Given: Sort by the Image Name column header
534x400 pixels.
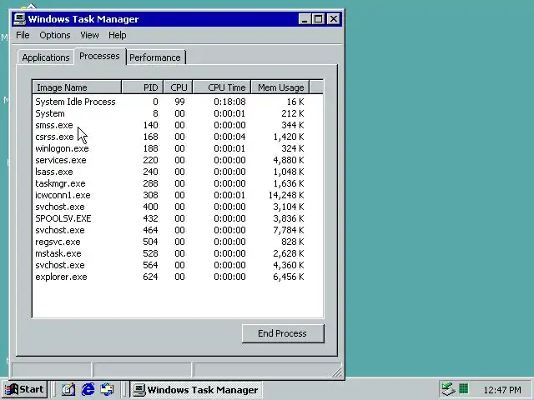Looking at the screenshot, I should [x=77, y=87].
